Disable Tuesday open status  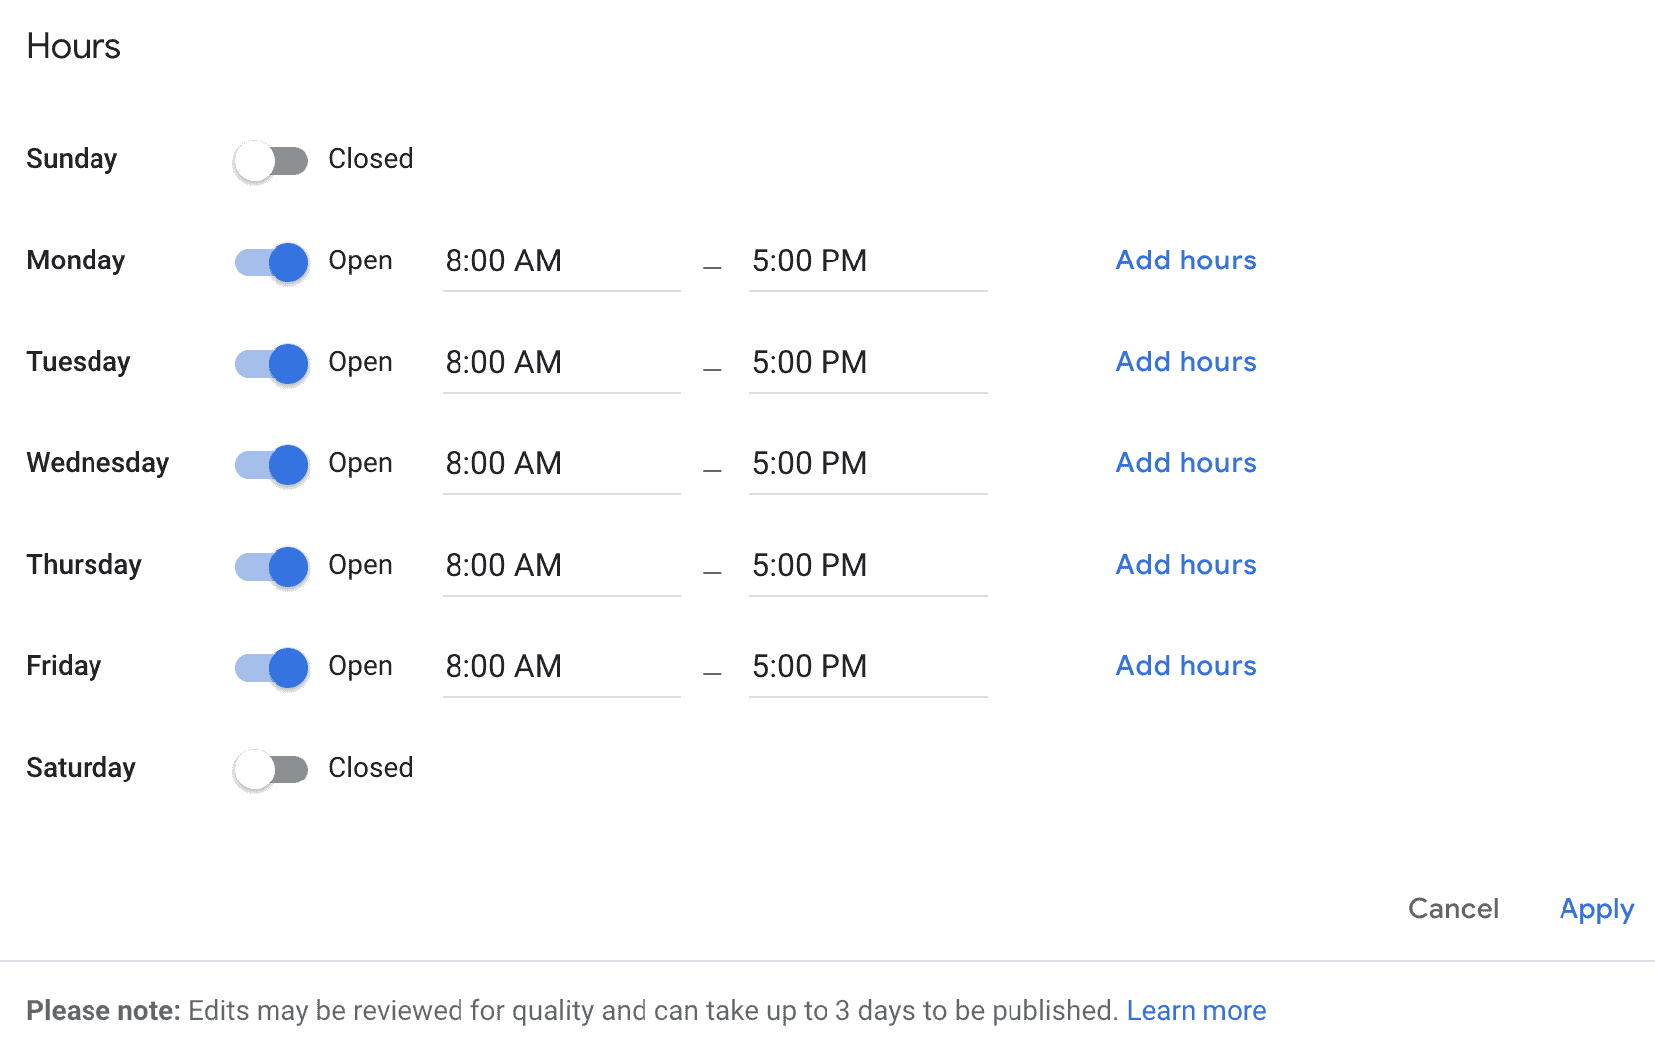(x=271, y=363)
